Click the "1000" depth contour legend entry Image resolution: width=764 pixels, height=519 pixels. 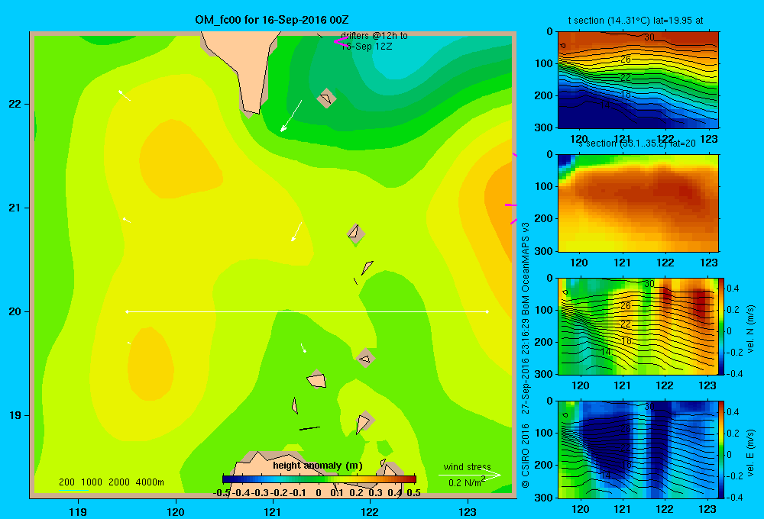[x=92, y=482]
